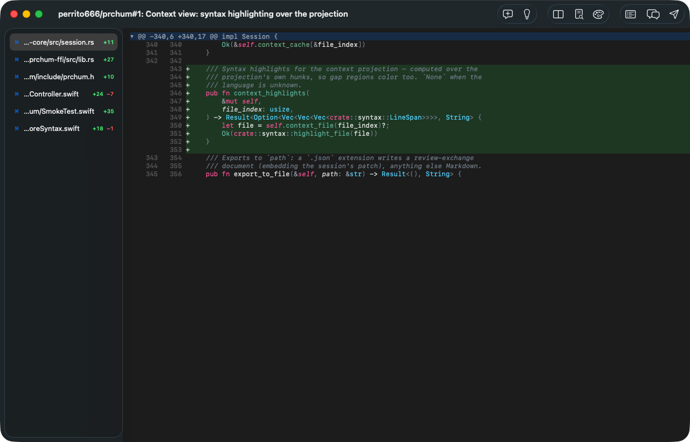This screenshot has width=690, height=442.
Task: Click line 'Ok(&self.context_cache[&file_index])'
Action: click(293, 45)
